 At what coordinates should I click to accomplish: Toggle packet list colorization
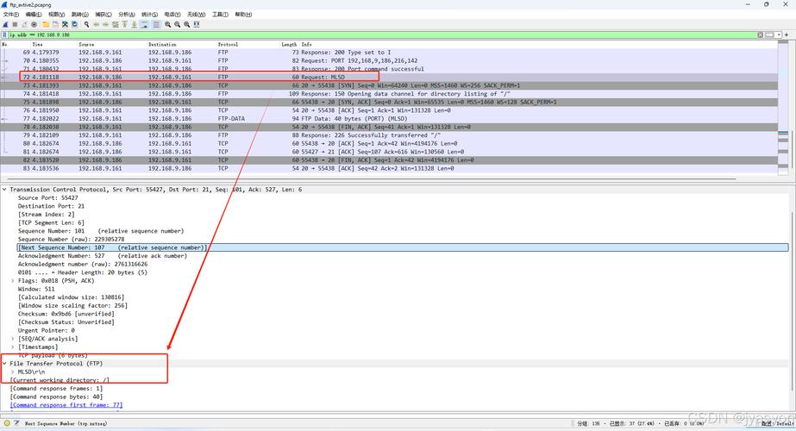156,24
